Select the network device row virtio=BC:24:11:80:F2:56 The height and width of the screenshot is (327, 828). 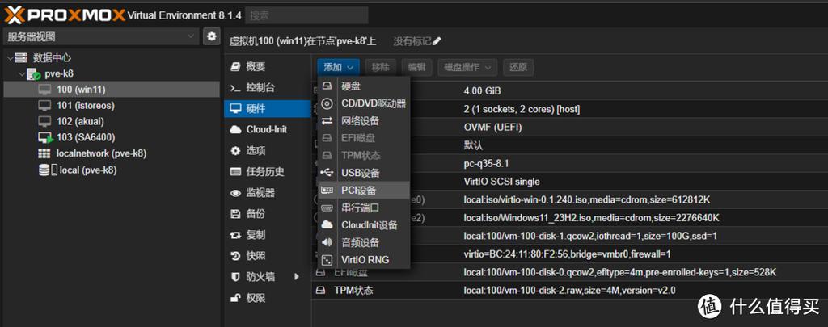click(570, 254)
